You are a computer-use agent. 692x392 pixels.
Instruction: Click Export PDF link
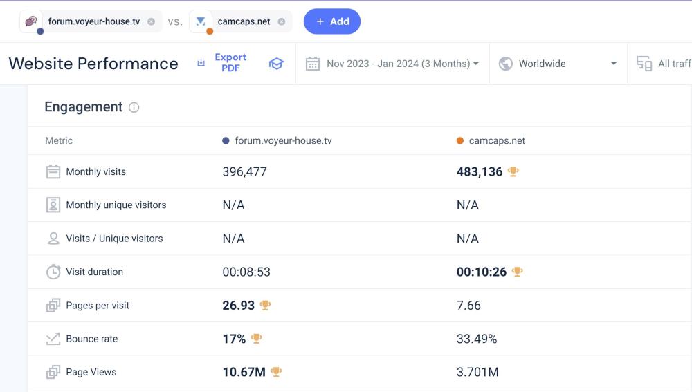(x=230, y=63)
